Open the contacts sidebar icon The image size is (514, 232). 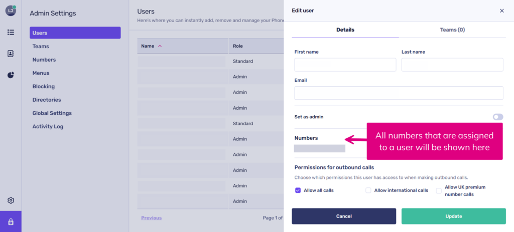tap(11, 54)
